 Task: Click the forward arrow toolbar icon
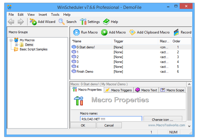(x=20, y=22)
